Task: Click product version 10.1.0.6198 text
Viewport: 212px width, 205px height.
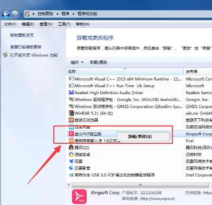Action: tap(151, 193)
